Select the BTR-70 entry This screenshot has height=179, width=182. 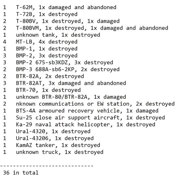click(48, 90)
